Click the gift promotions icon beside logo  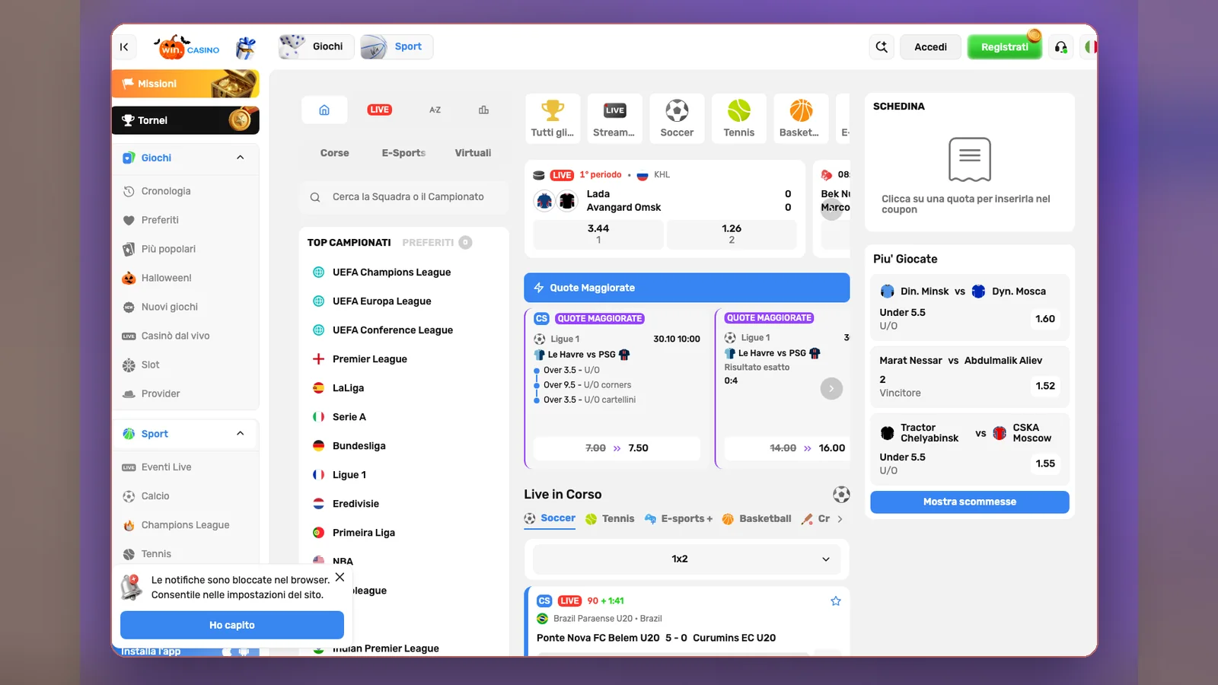click(x=245, y=48)
